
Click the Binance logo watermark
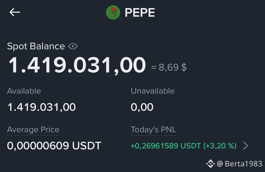(210, 164)
